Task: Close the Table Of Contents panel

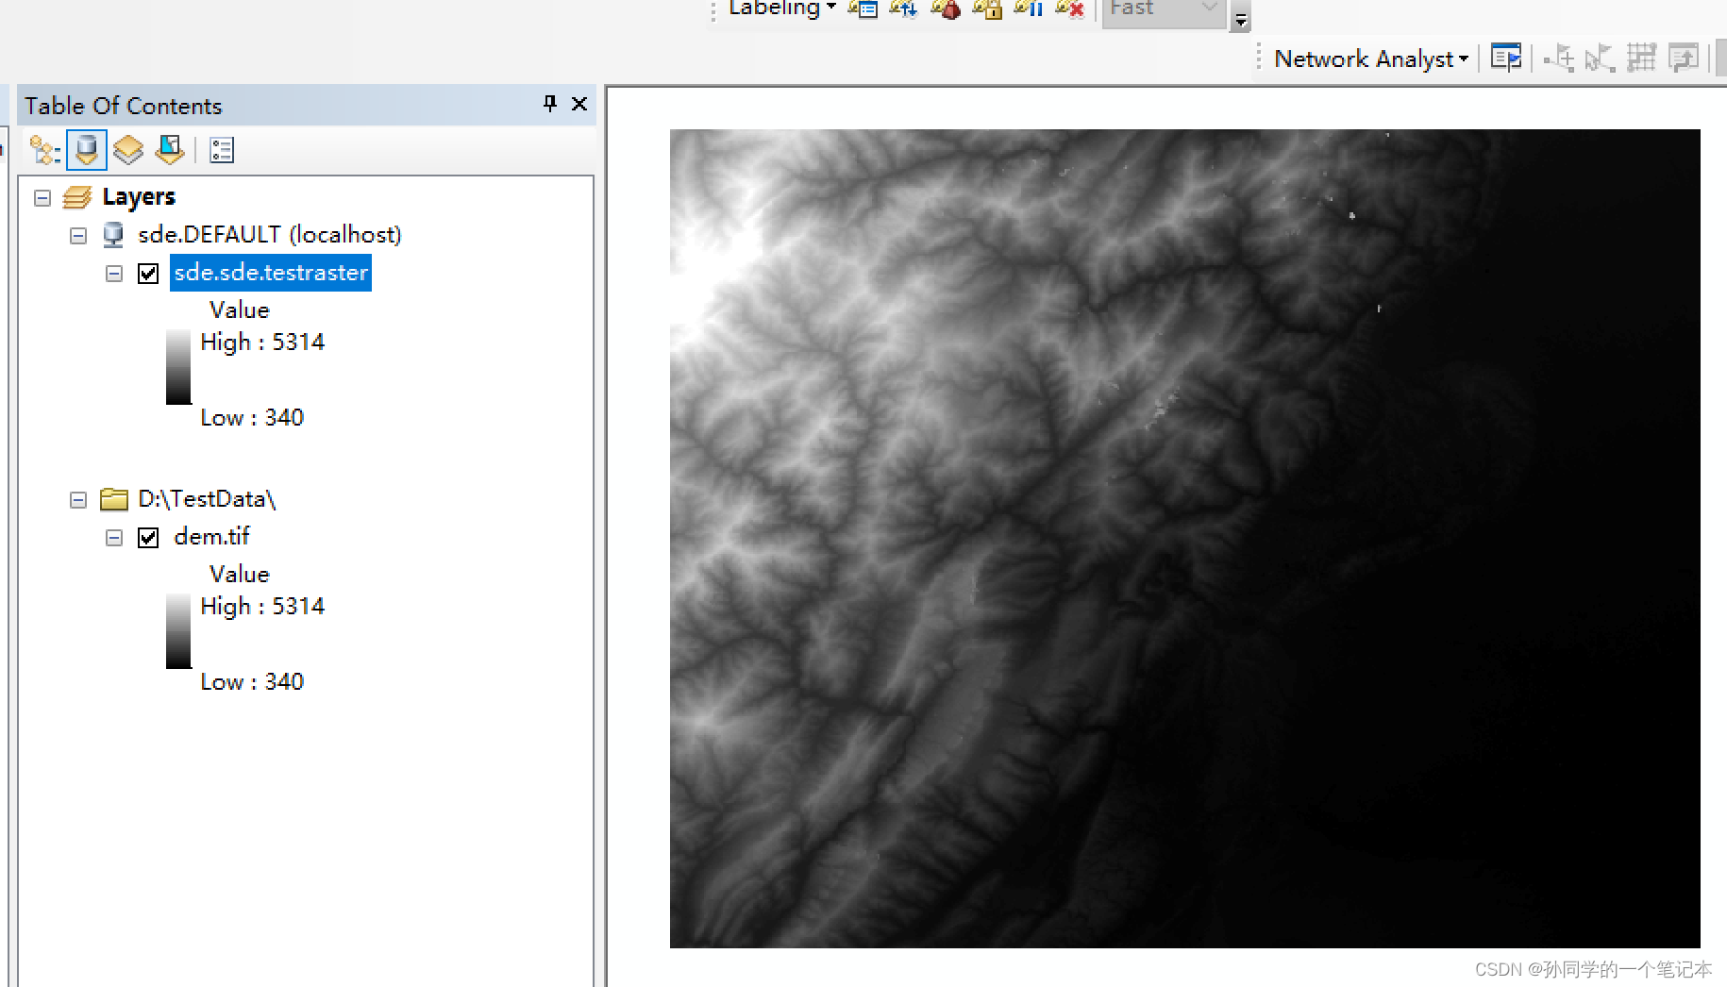Action: click(x=579, y=104)
